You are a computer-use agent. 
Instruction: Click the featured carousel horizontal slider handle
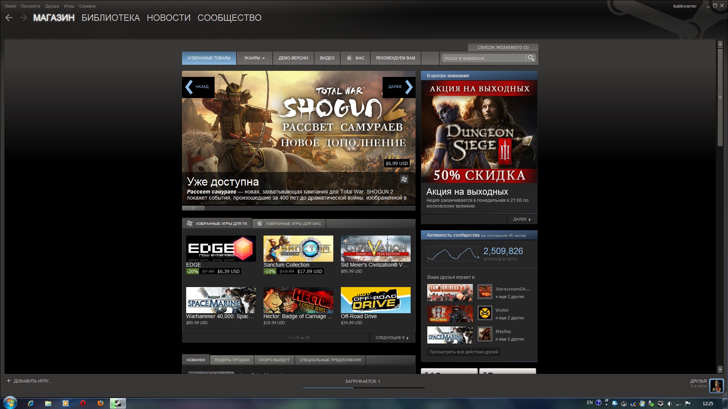[193, 208]
